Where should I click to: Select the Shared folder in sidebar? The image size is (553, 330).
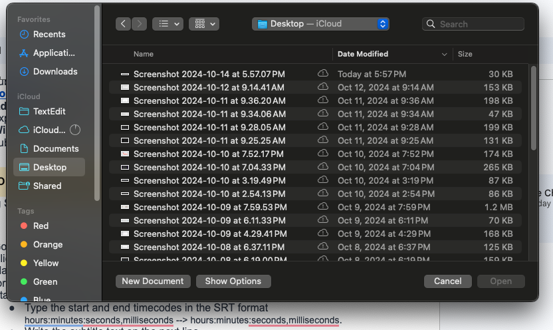coord(49,186)
